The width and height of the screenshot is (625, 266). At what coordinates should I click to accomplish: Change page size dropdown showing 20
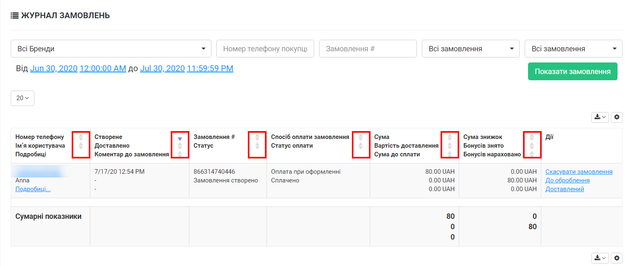[x=22, y=98]
